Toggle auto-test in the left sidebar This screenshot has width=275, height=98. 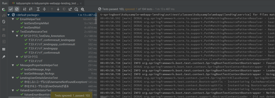pyautogui.click(x=3, y=22)
